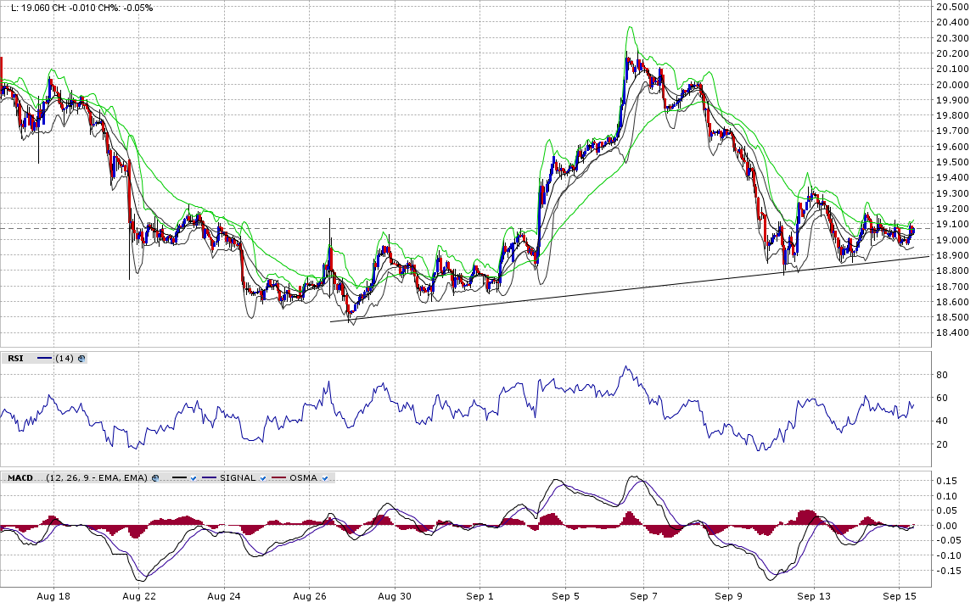Screen dimensions: 976x608
Task: Click the MACD indicator label
Action: (x=20, y=478)
